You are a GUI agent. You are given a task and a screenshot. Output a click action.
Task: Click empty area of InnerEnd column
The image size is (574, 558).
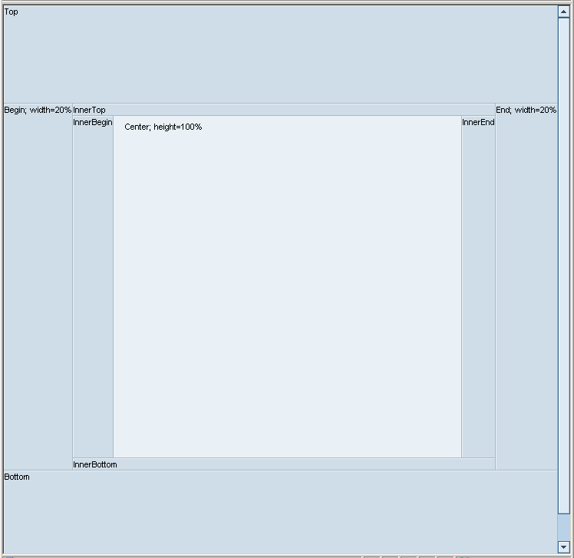tap(478, 292)
